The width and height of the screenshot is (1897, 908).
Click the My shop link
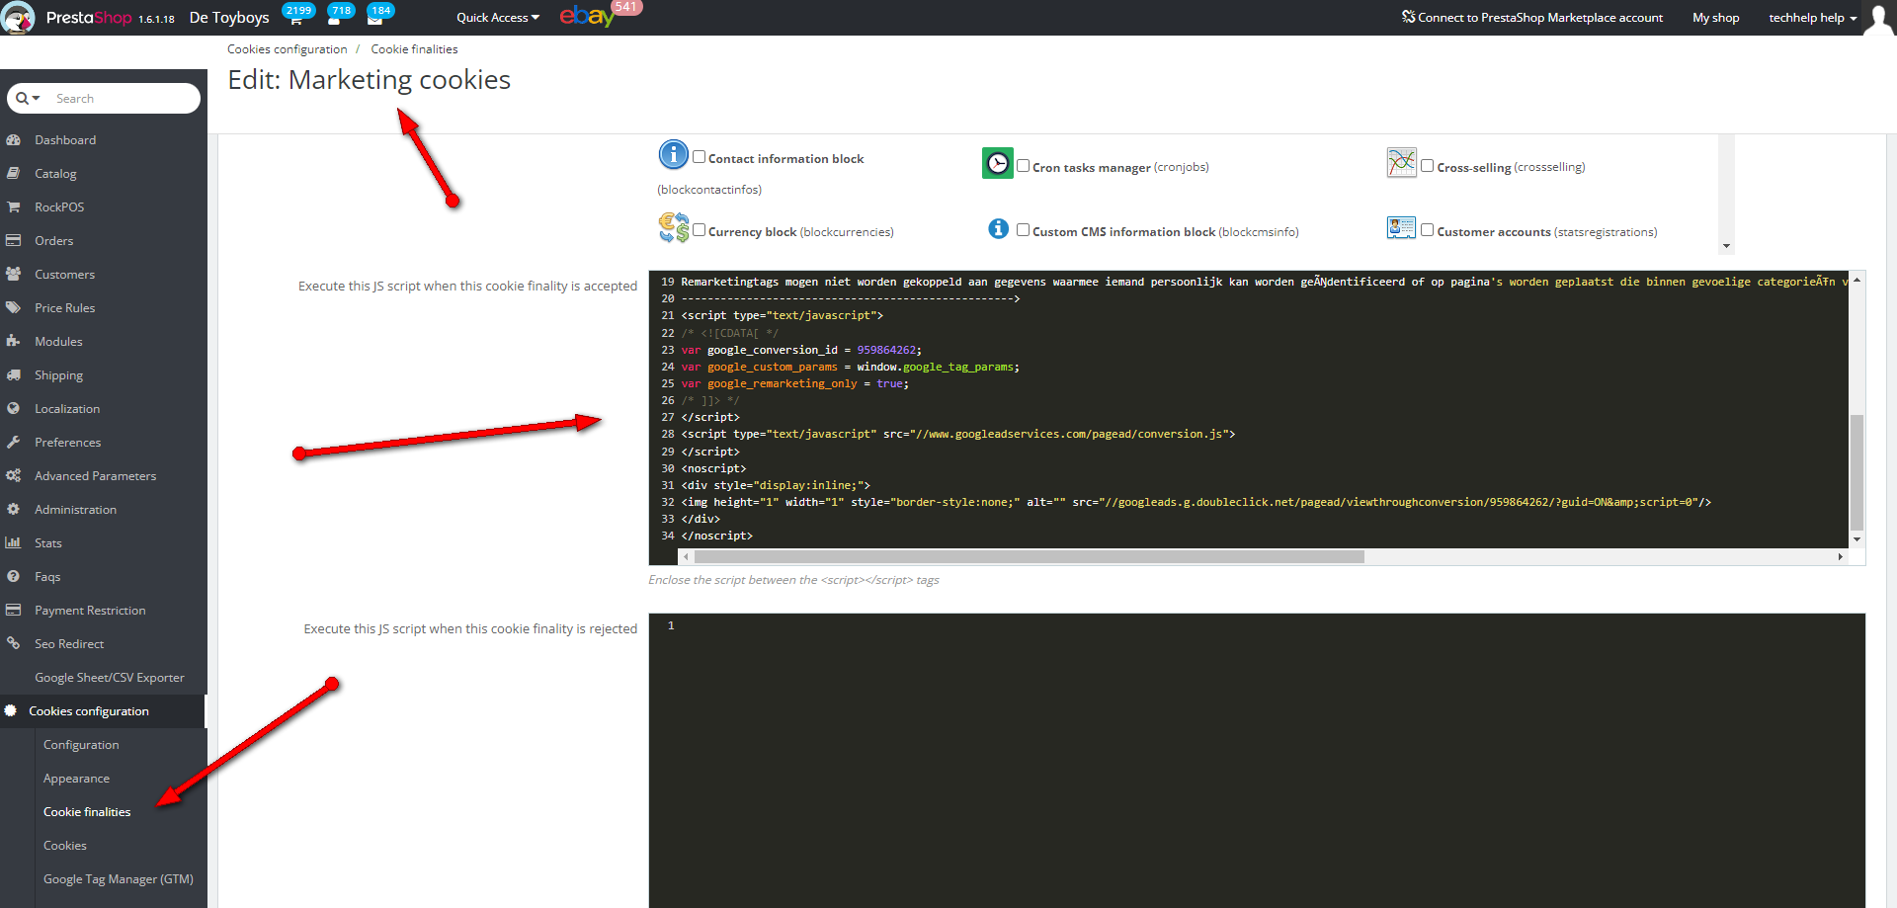point(1715,18)
